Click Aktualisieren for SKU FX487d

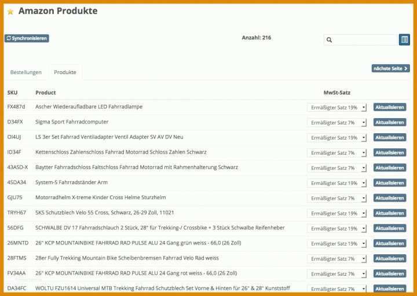click(390, 107)
